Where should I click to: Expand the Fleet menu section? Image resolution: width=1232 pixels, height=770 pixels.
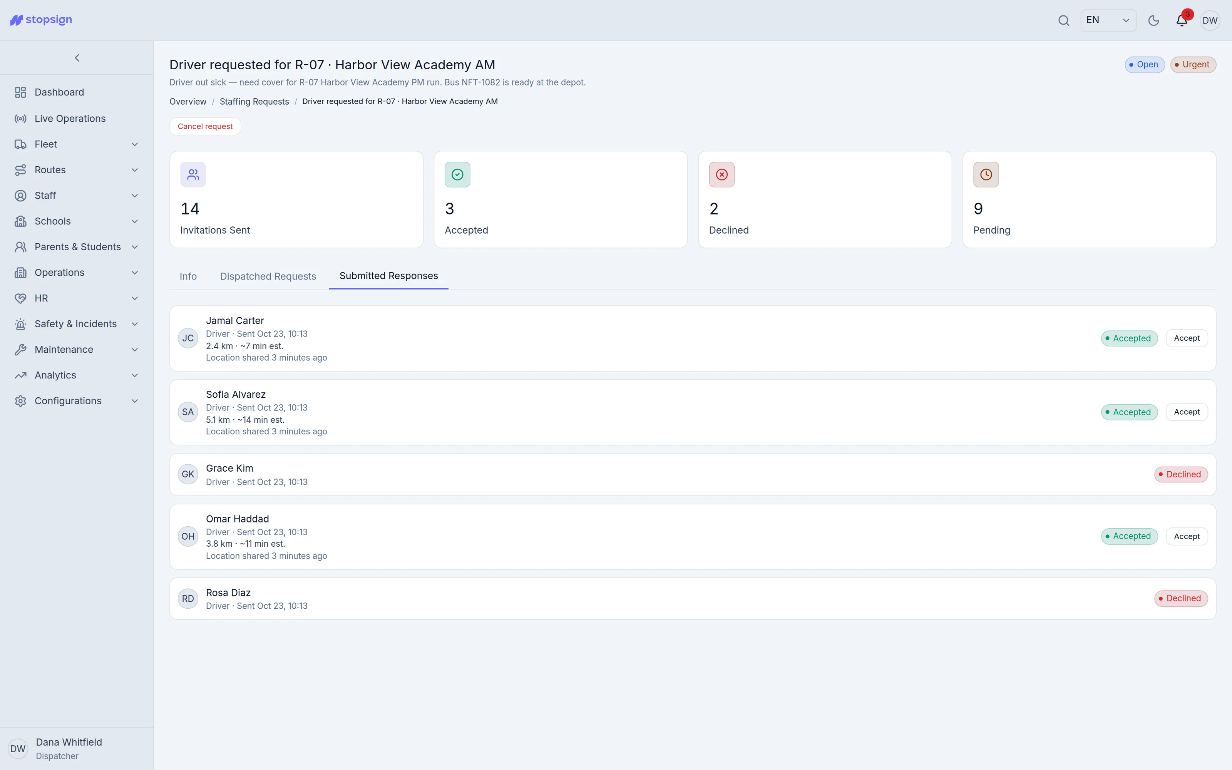pos(76,144)
